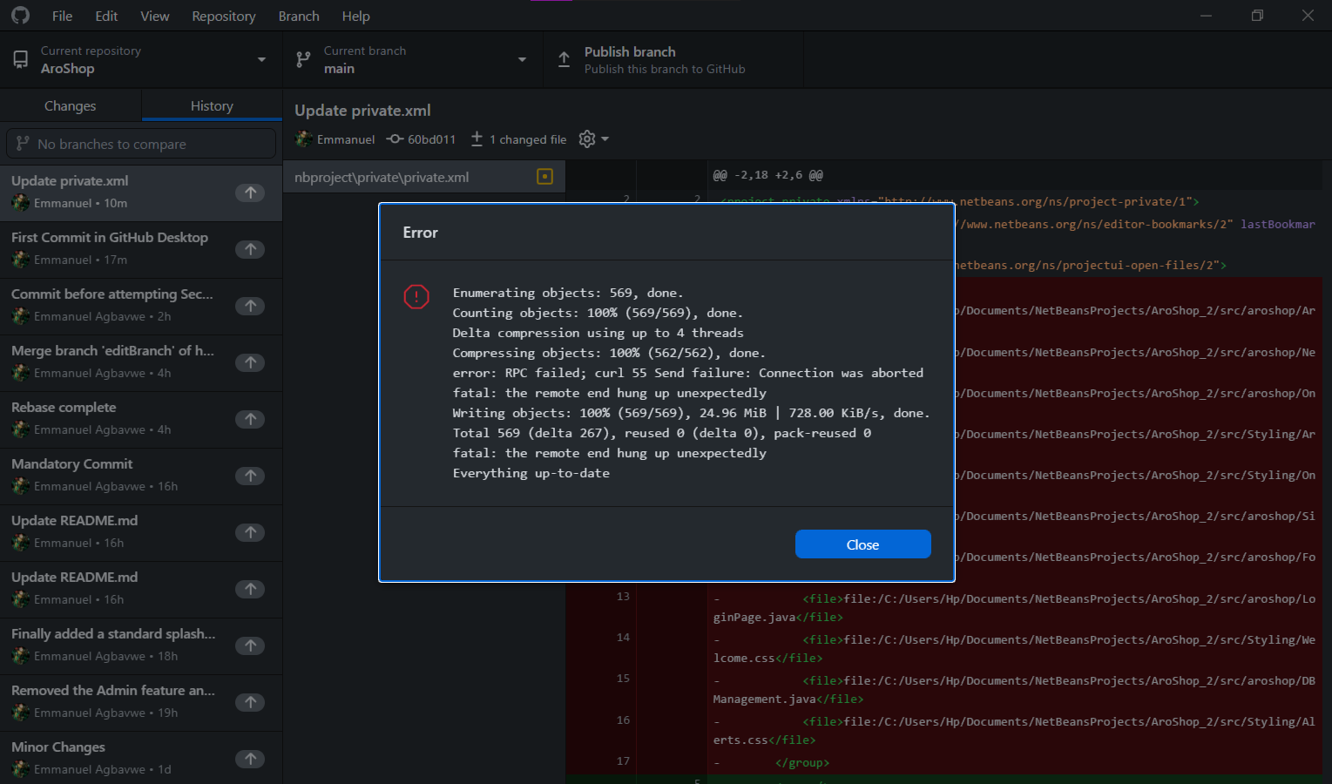Expand the Current branch main dropdown

pyautogui.click(x=413, y=59)
